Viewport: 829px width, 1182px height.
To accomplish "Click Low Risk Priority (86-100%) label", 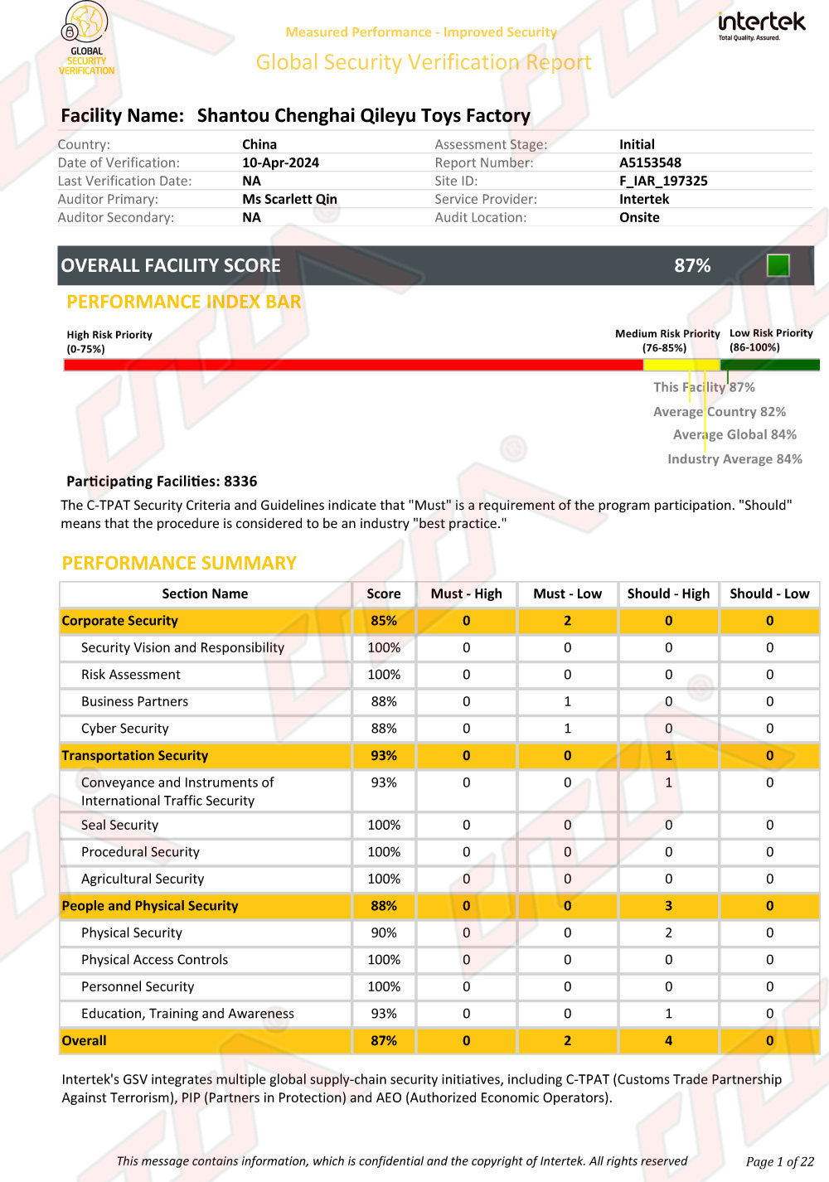I will [x=771, y=340].
